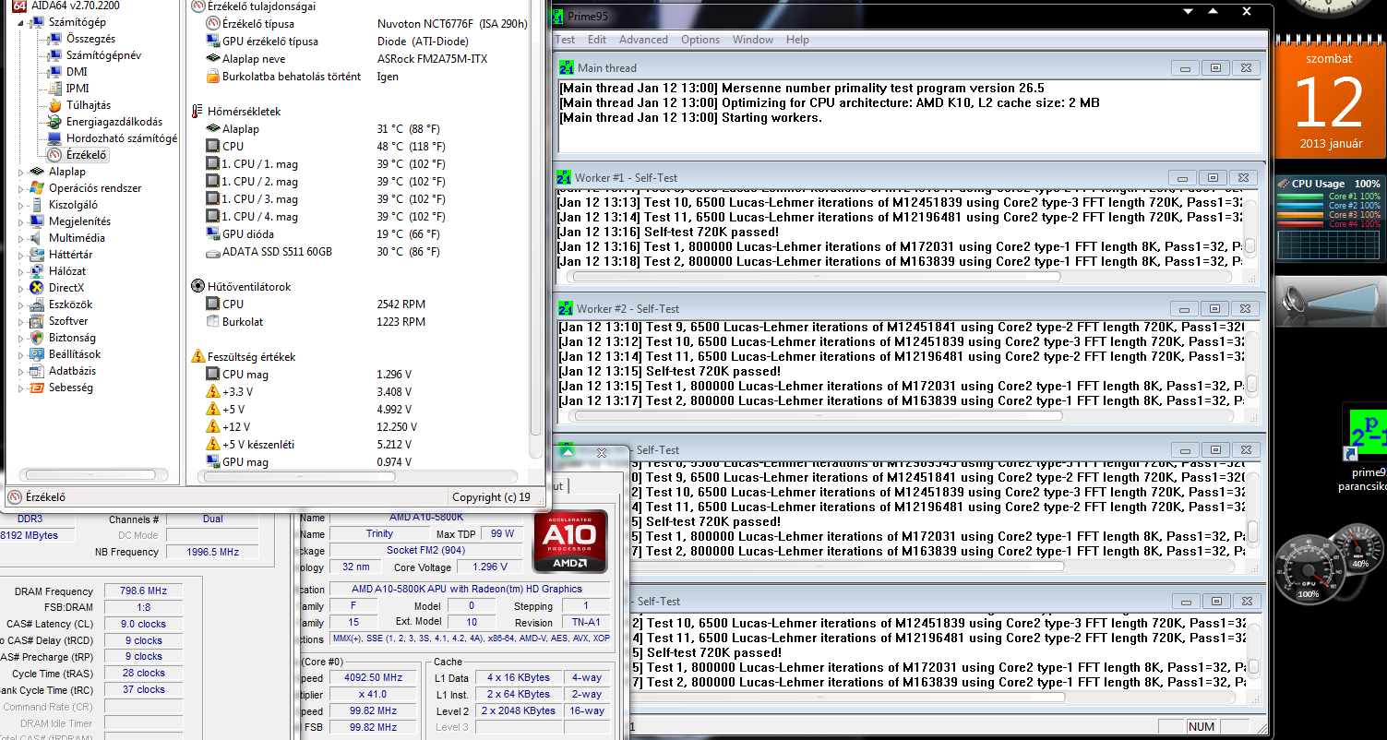
Task: Click the DMI tree icon
Action: [x=54, y=72]
